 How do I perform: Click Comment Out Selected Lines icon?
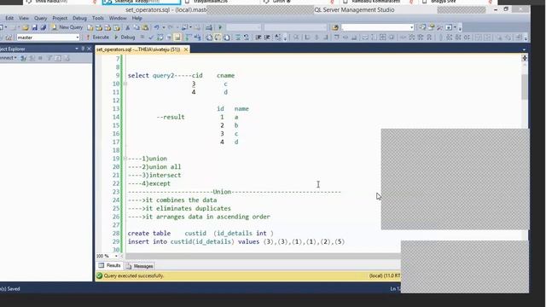point(238,38)
